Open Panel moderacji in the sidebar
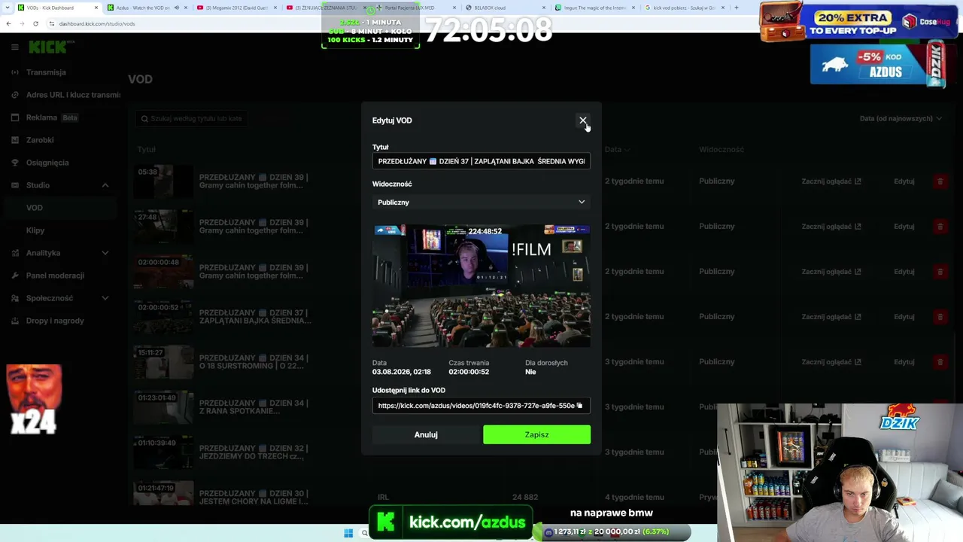This screenshot has width=963, height=542. point(55,276)
